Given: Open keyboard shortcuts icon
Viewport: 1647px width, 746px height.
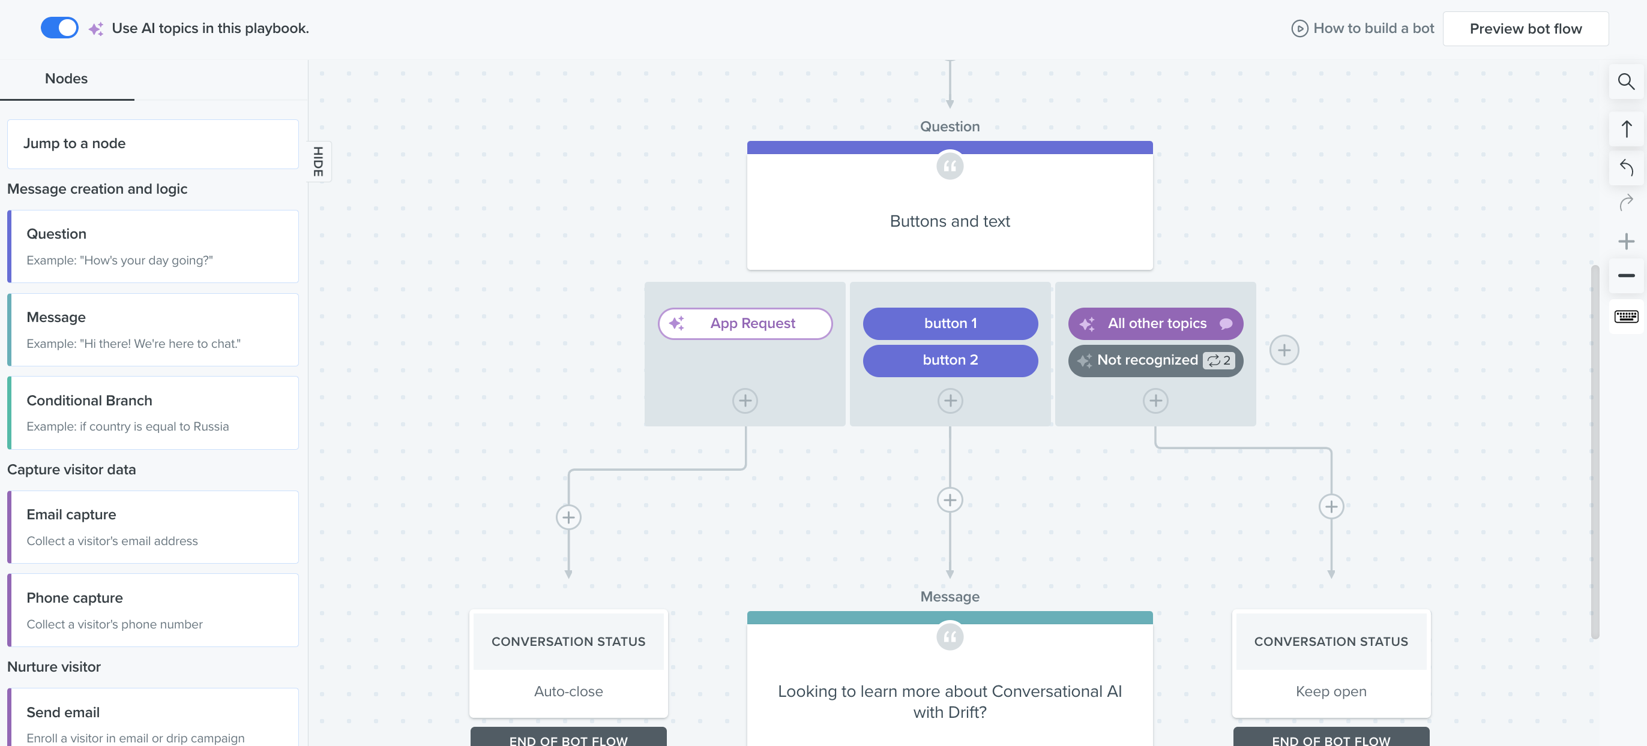Looking at the screenshot, I should pos(1626,317).
